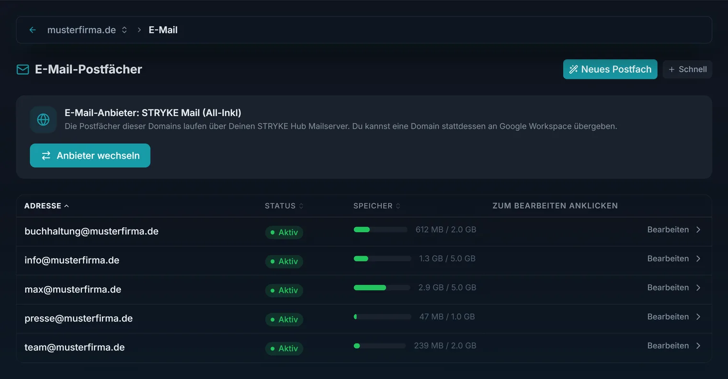Select buchhaltung@musterfirma.de address

pos(91,231)
